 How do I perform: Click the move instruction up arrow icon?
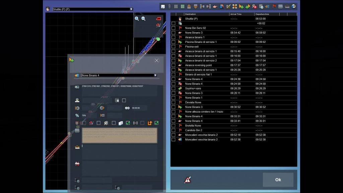click(189, 7)
